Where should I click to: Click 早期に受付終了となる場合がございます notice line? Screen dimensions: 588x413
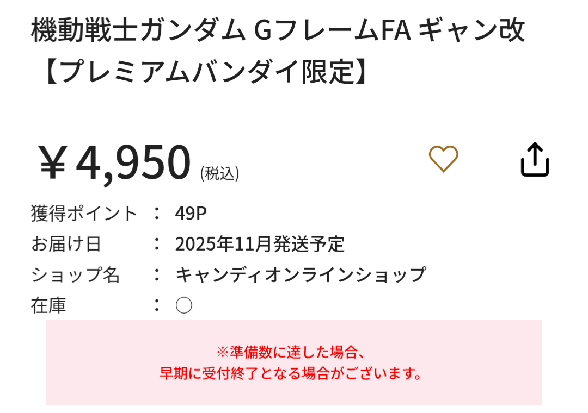point(291,373)
